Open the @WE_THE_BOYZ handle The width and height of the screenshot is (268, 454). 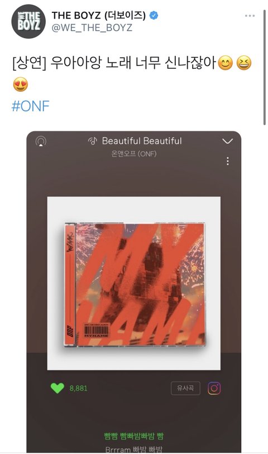pos(92,28)
